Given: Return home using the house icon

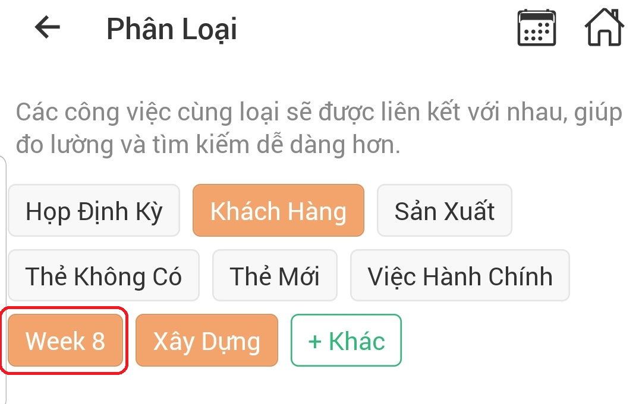Looking at the screenshot, I should click(x=603, y=27).
